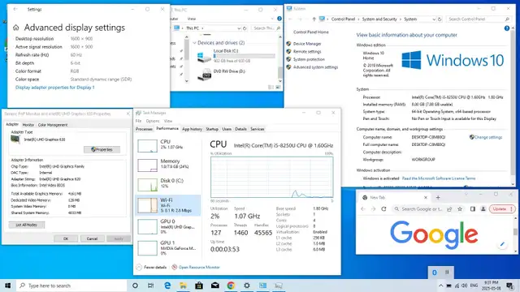
Task: Open Chrome profile icon
Action: coord(483,209)
